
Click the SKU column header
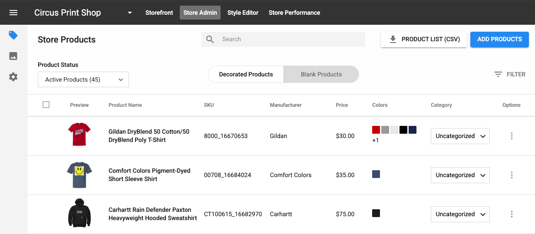click(209, 105)
